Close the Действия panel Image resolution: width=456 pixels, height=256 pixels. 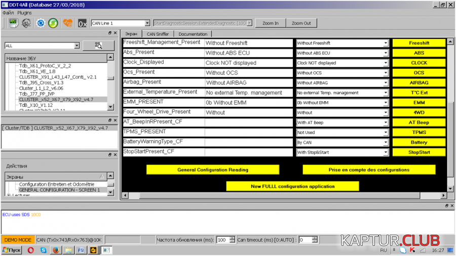(115, 155)
